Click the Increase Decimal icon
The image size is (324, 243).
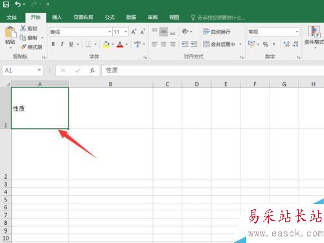286,44
